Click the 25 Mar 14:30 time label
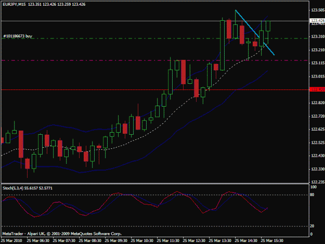Viewport: 325px width, 244px height. click(x=246, y=241)
